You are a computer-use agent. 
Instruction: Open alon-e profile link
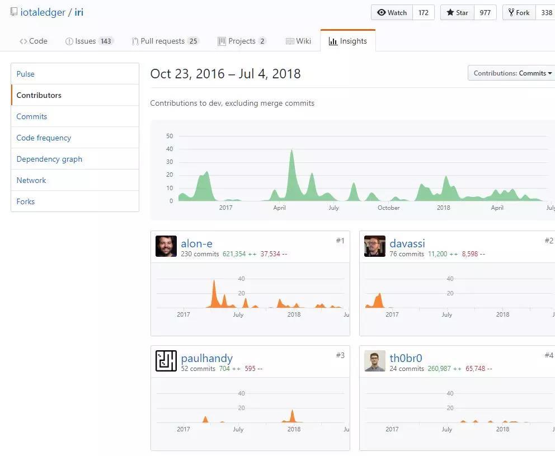click(196, 243)
